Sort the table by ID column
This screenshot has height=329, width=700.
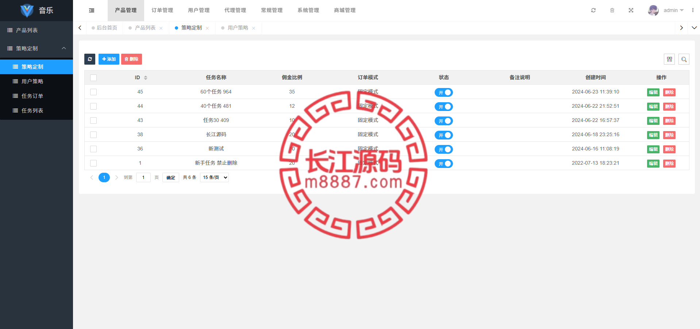[146, 78]
